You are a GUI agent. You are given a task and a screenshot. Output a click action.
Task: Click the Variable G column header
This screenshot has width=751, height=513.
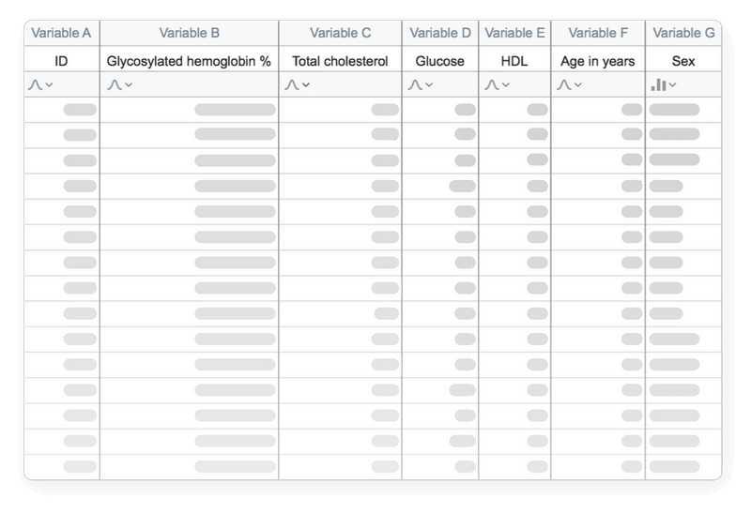point(683,33)
